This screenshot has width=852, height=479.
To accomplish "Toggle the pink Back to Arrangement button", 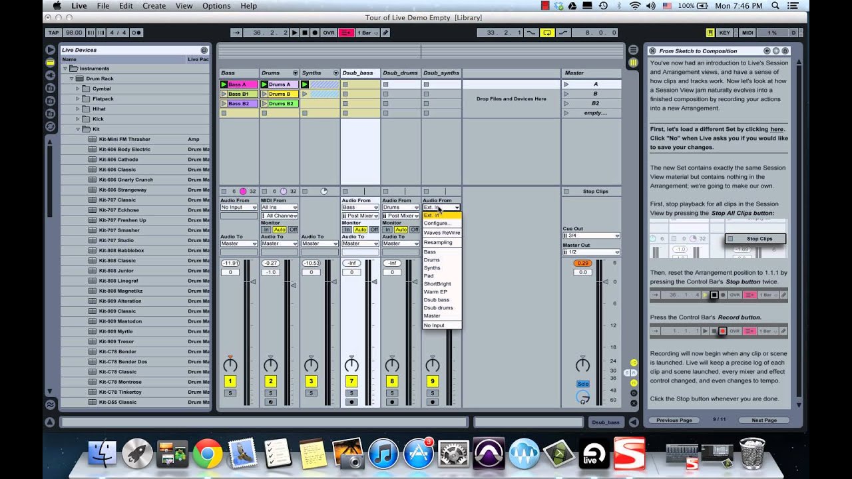I will tap(346, 33).
